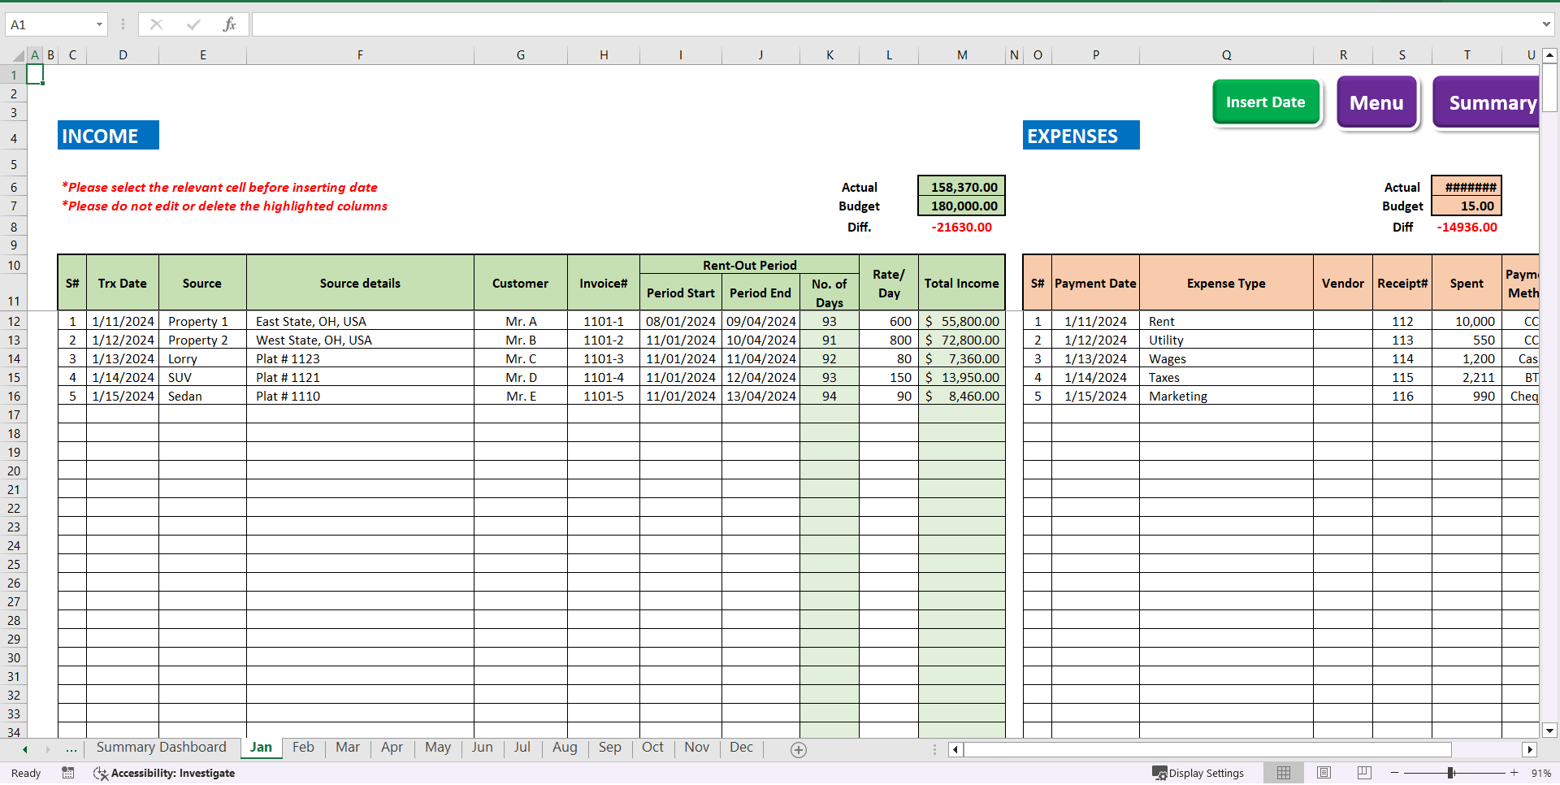Open the Sep sheet tab
Image resolution: width=1560 pixels, height=785 pixels.
pos(609,748)
